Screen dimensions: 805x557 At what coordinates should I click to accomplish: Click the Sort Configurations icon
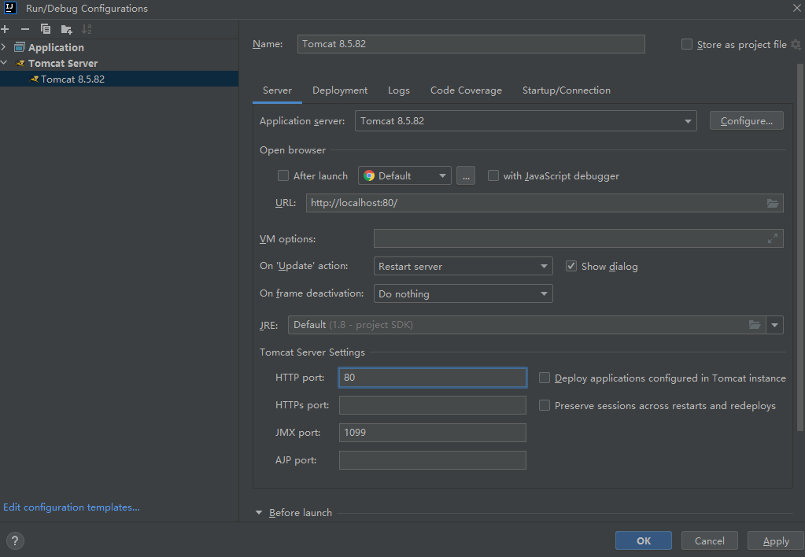pos(87,29)
